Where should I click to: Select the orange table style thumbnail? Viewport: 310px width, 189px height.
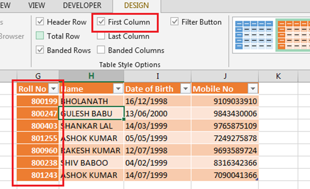292,35
